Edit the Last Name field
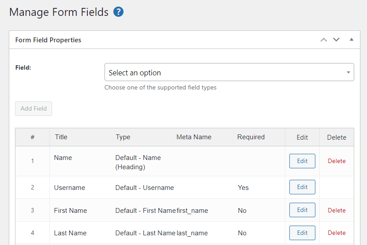The image size is (367, 245). click(302, 233)
